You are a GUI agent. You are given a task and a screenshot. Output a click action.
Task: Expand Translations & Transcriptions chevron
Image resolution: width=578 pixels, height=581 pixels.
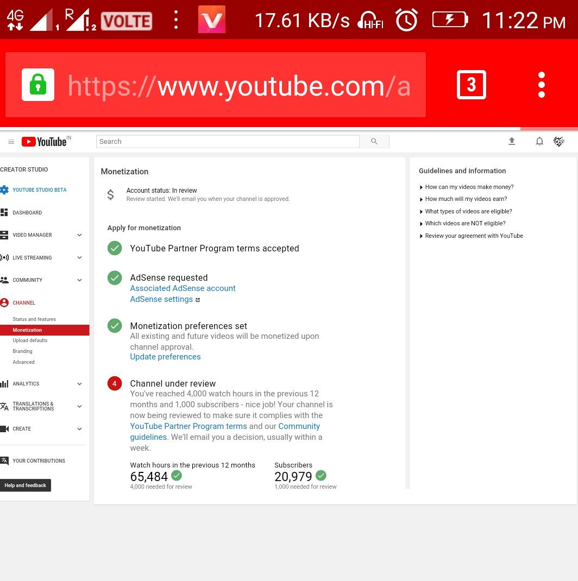point(79,407)
